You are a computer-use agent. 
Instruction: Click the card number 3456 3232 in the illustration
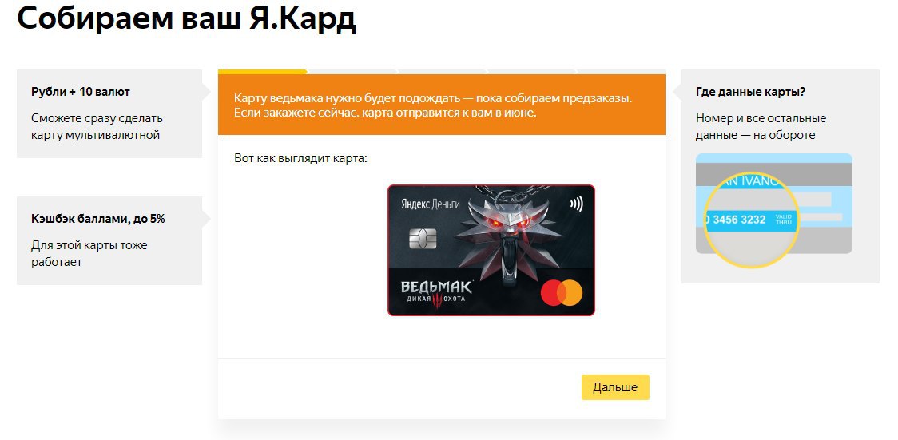(739, 219)
